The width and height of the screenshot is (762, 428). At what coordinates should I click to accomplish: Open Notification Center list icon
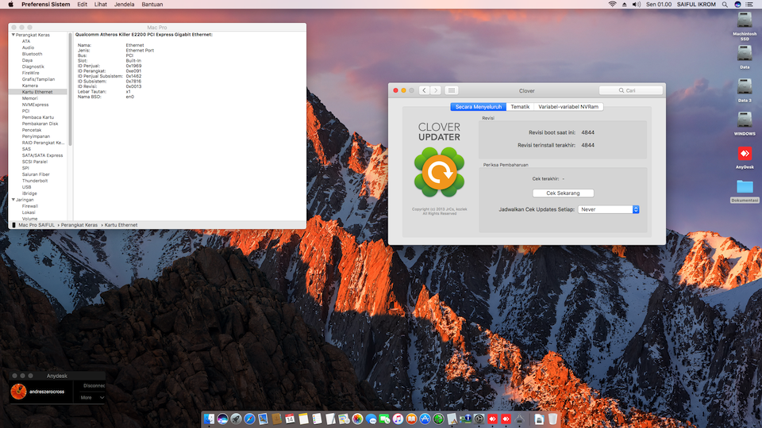click(x=749, y=5)
